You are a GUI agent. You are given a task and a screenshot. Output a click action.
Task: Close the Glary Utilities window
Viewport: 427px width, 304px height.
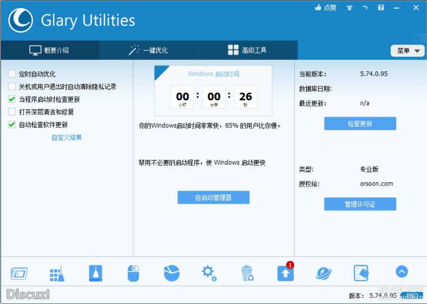(416, 8)
